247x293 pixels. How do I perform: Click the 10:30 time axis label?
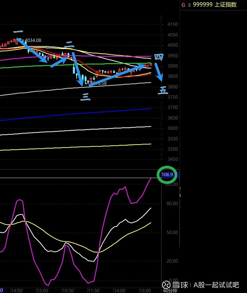click(68, 291)
